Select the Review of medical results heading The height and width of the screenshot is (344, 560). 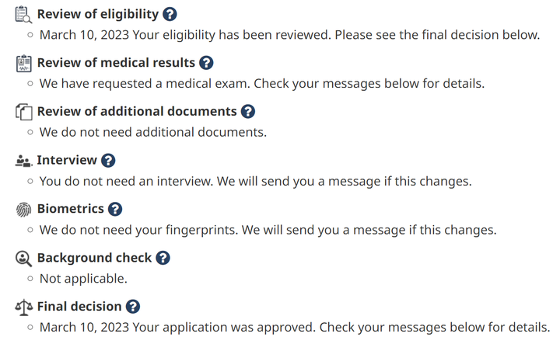click(116, 63)
